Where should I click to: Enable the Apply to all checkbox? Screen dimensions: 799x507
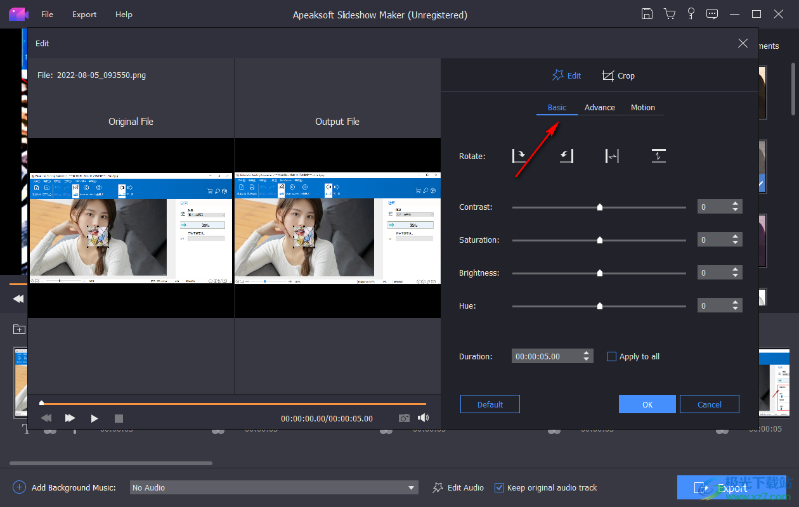[611, 356]
